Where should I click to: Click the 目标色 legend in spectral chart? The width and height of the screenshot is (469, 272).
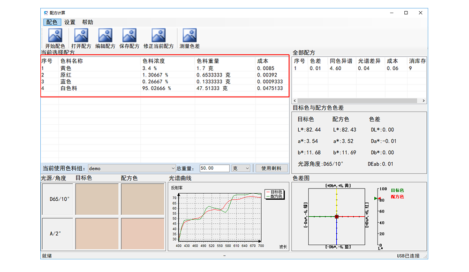(274, 192)
